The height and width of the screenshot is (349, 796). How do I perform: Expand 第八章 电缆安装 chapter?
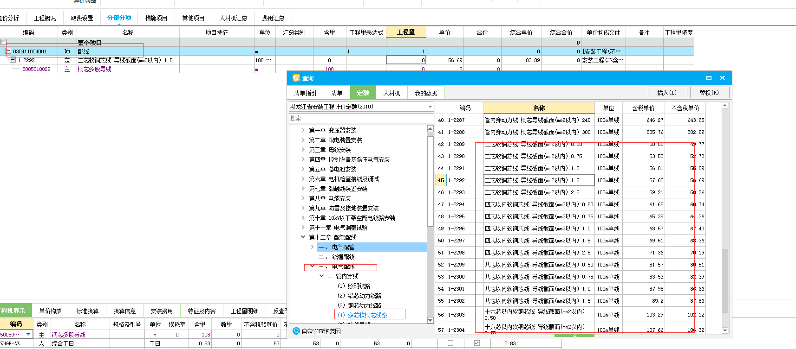click(303, 198)
